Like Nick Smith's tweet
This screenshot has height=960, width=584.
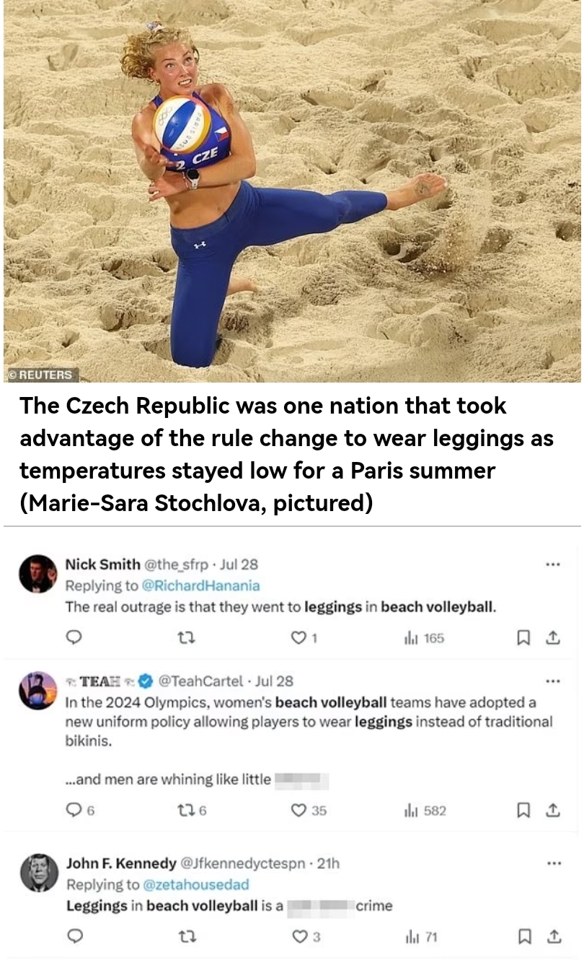coord(298,637)
